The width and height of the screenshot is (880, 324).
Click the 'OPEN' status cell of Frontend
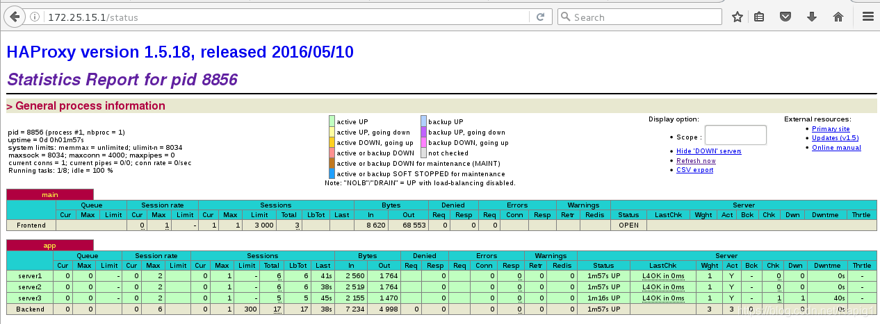(628, 225)
